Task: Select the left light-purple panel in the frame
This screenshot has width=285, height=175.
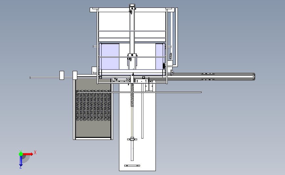Action: [x=110, y=56]
